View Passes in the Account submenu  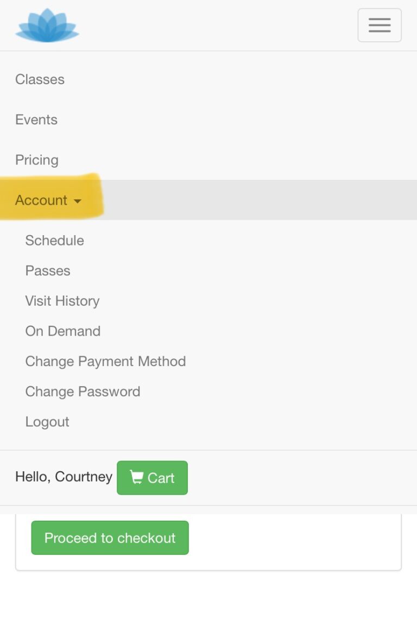coord(48,270)
